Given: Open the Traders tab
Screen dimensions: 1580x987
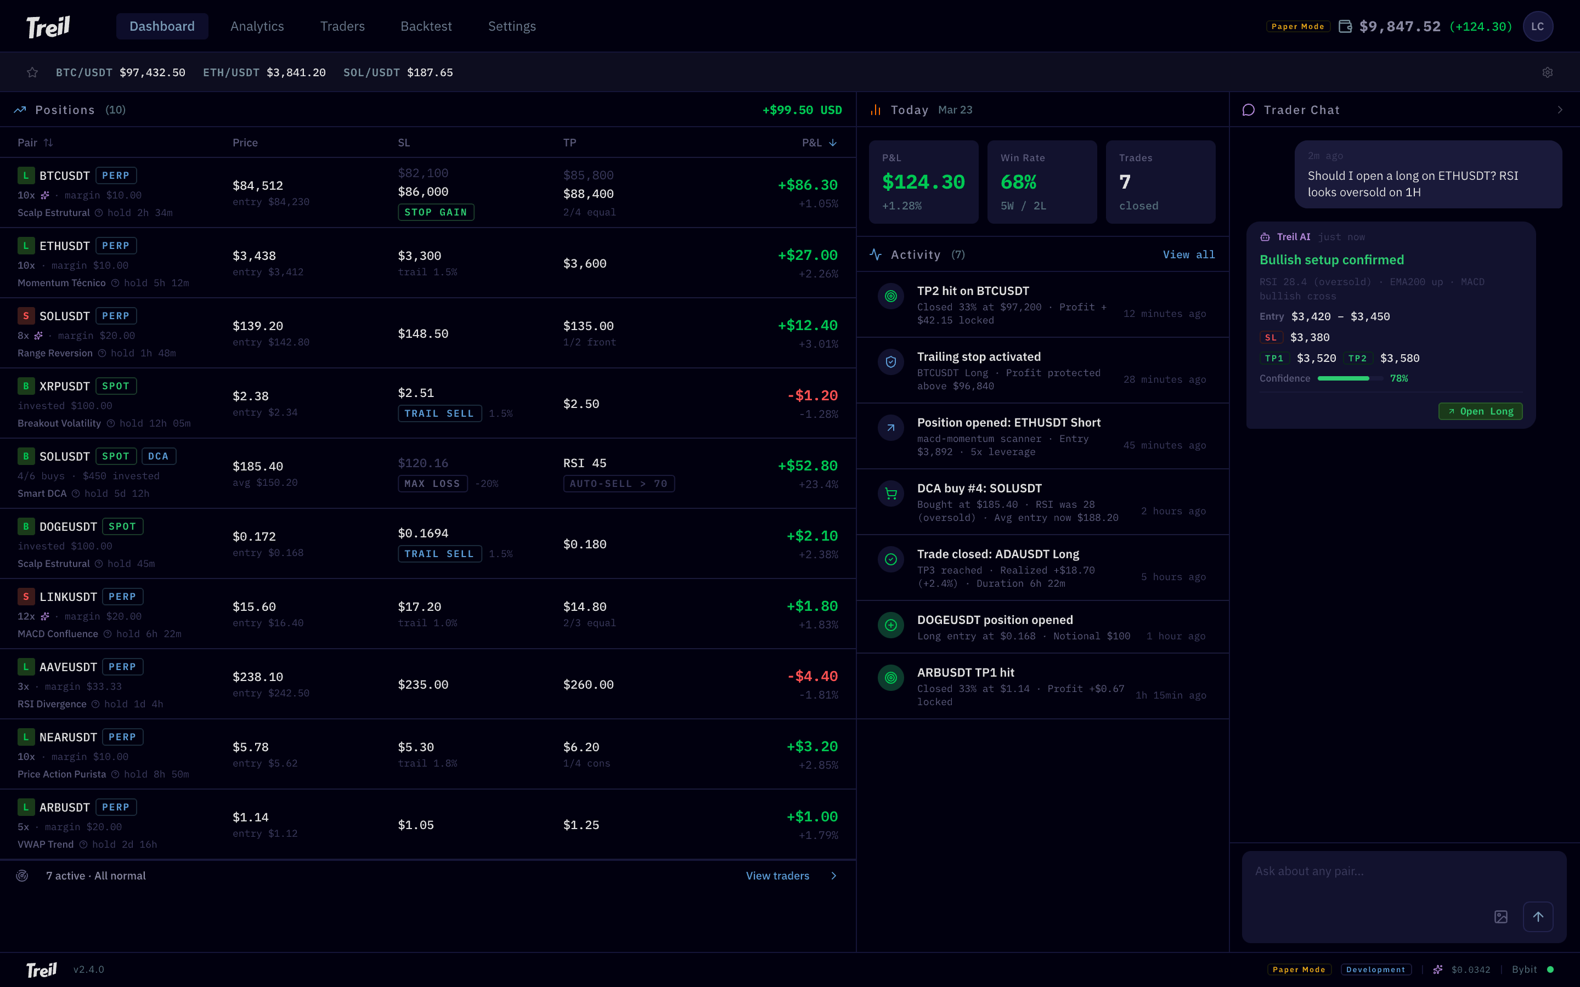Looking at the screenshot, I should (342, 26).
